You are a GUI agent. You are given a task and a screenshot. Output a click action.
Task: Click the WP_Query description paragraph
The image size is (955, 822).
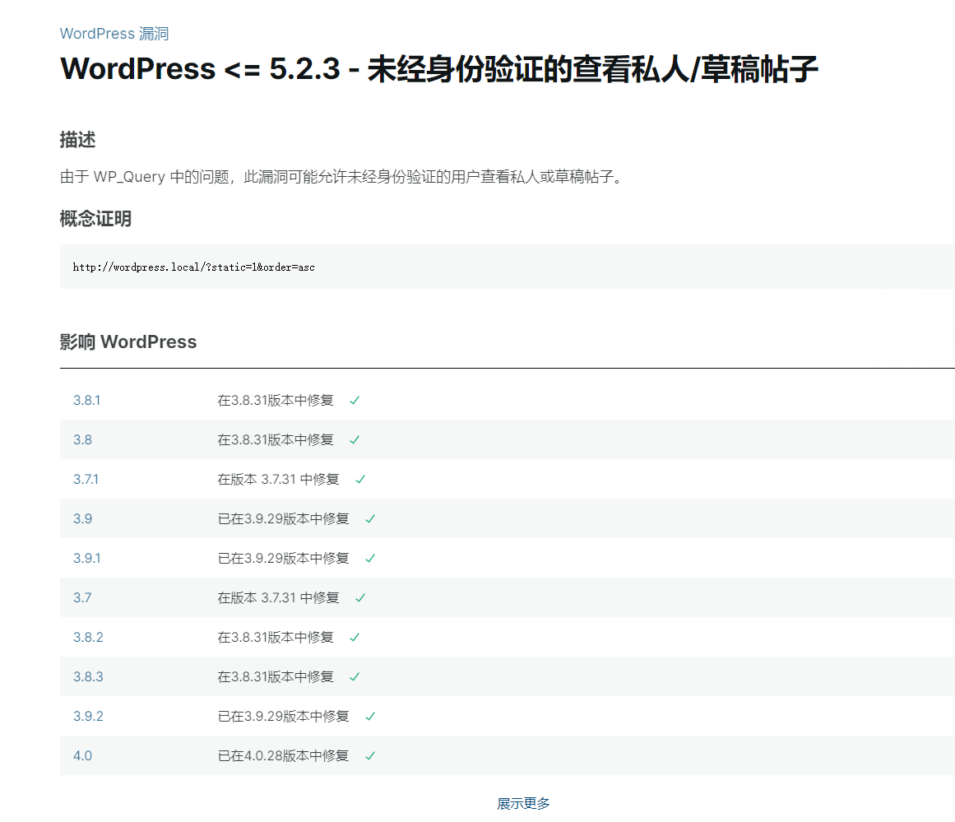click(x=341, y=177)
